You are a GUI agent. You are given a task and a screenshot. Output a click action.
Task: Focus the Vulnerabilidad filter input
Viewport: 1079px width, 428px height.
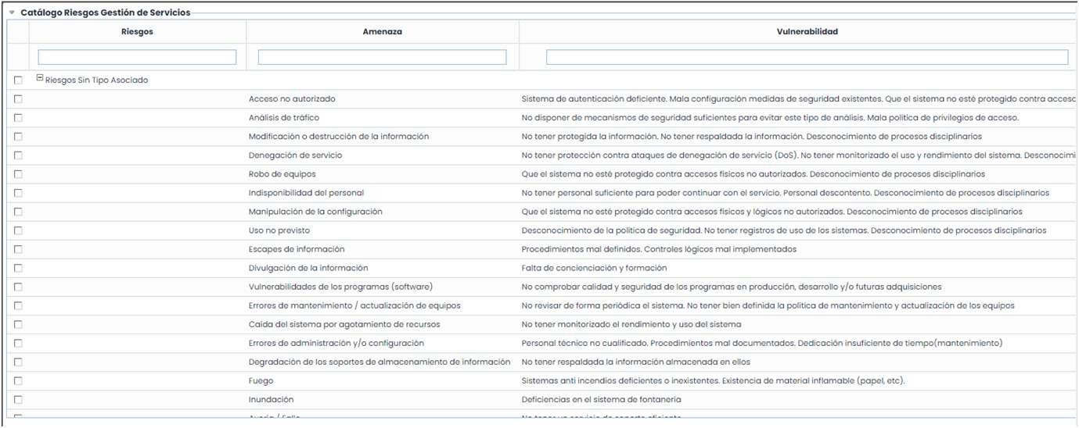[807, 57]
